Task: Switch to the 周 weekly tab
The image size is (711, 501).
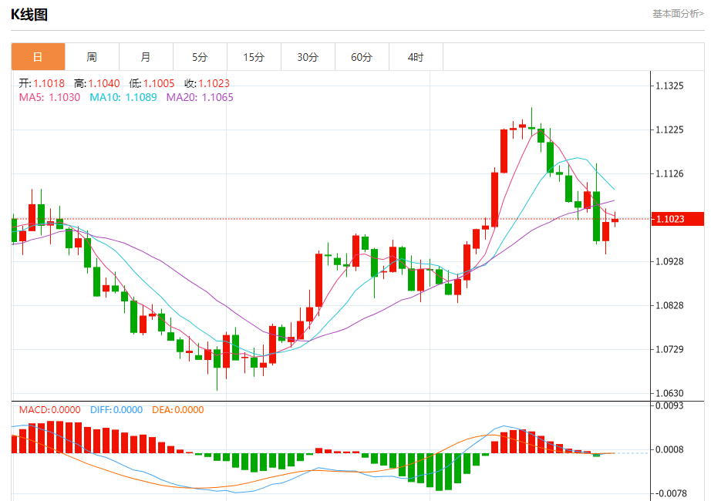Action: (92, 57)
